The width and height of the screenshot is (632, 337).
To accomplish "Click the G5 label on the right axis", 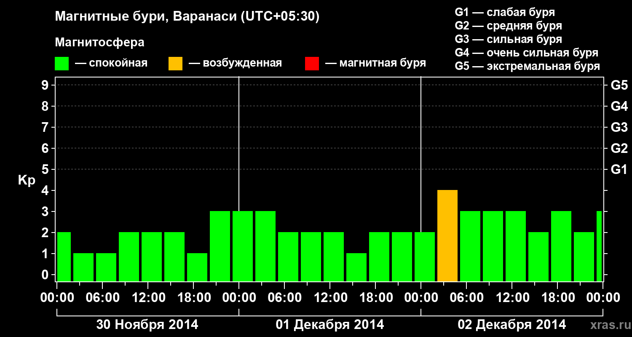I will pyautogui.click(x=619, y=85).
